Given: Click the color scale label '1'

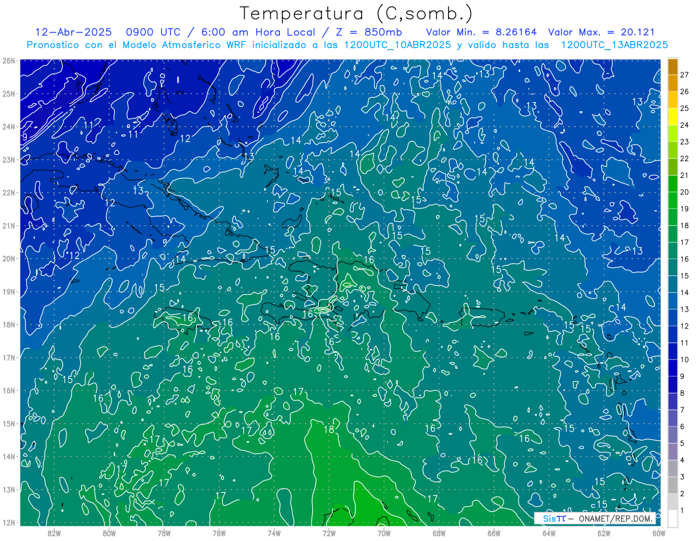Looking at the screenshot, I should coord(682,511).
